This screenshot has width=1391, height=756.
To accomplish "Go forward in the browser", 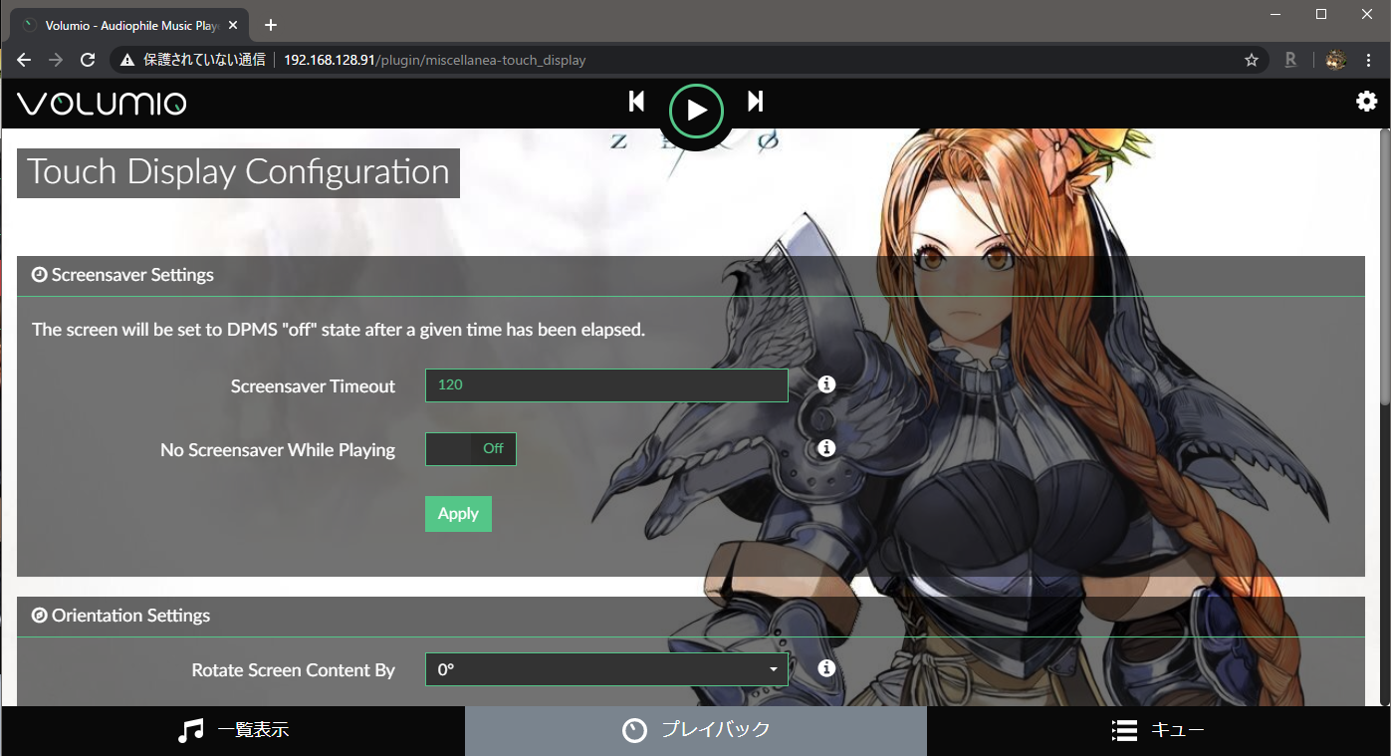I will point(56,60).
